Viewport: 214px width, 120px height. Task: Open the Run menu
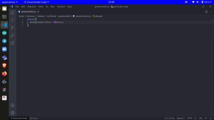(52, 7)
